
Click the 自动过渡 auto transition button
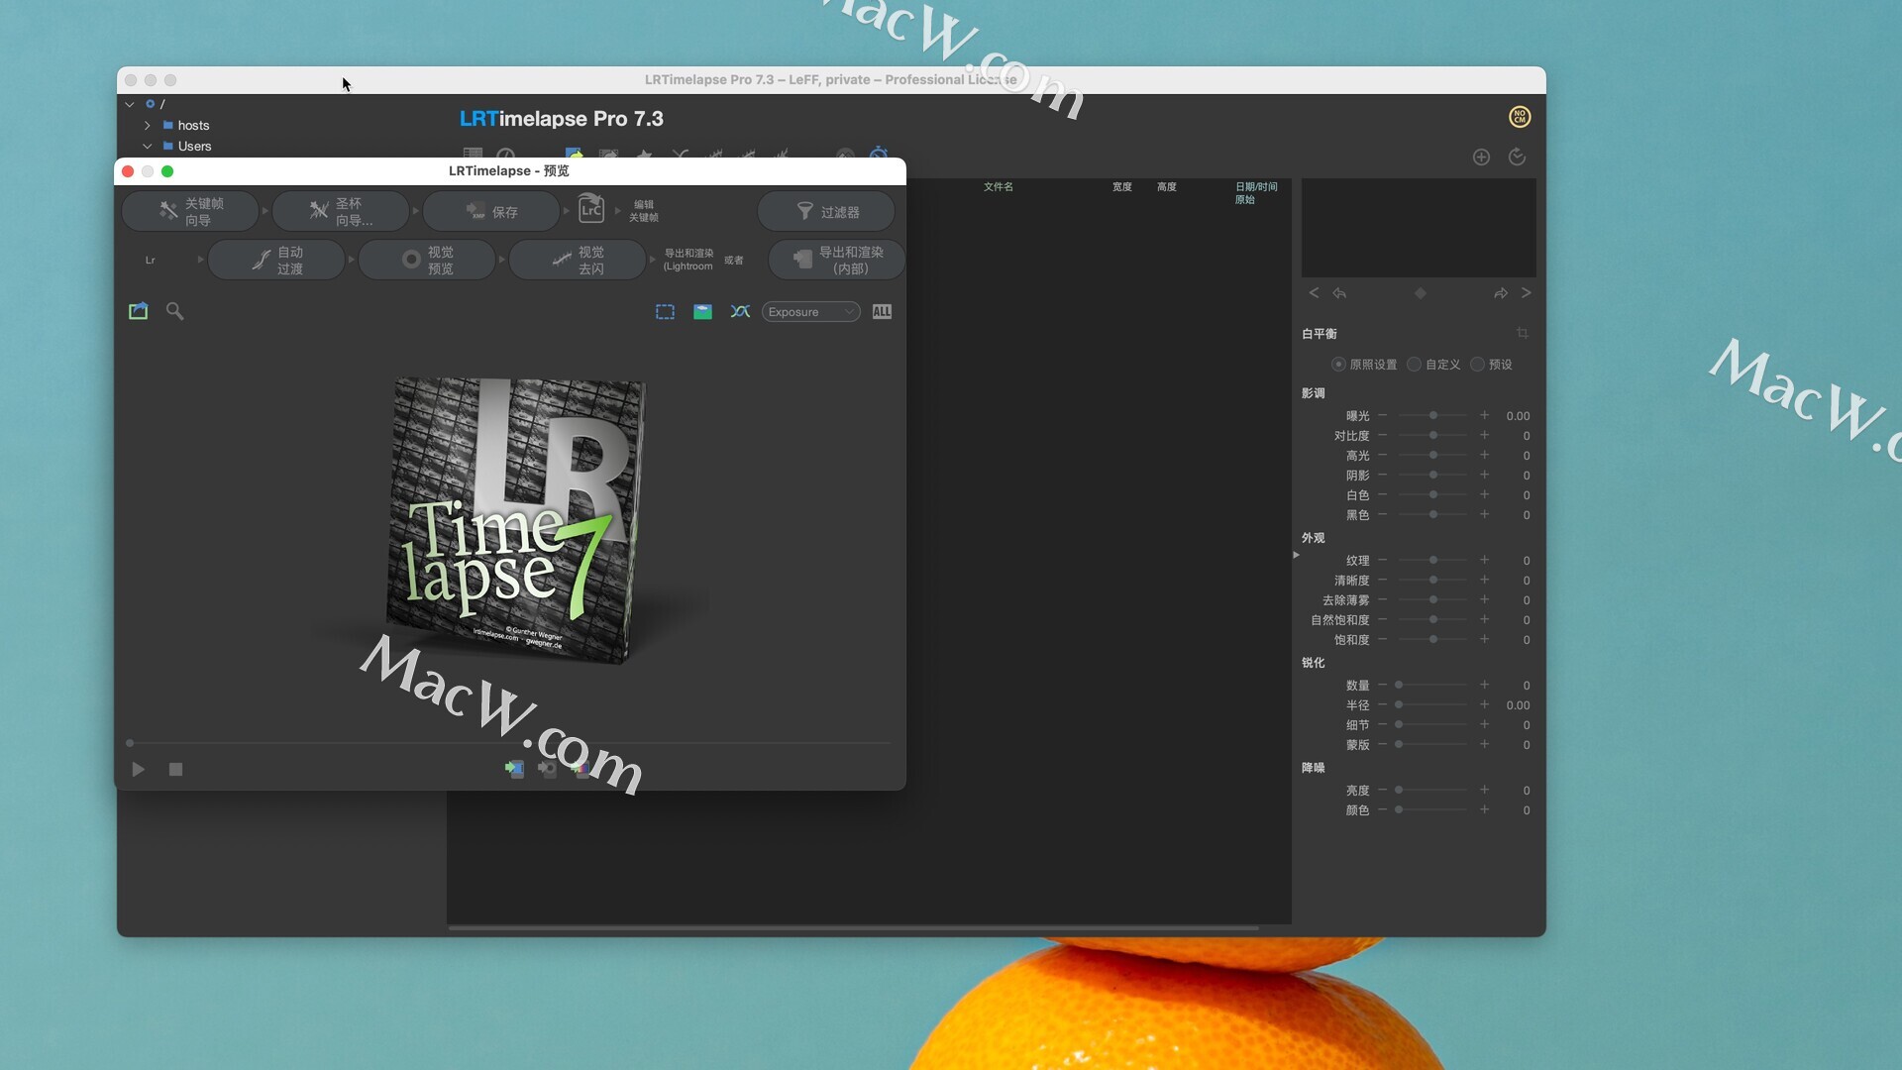(276, 261)
